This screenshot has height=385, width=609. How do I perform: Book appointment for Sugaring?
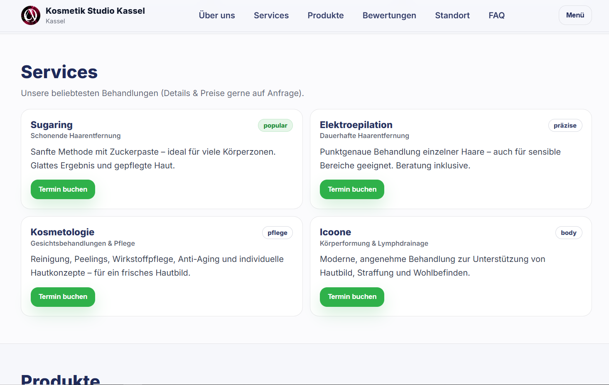pos(63,189)
